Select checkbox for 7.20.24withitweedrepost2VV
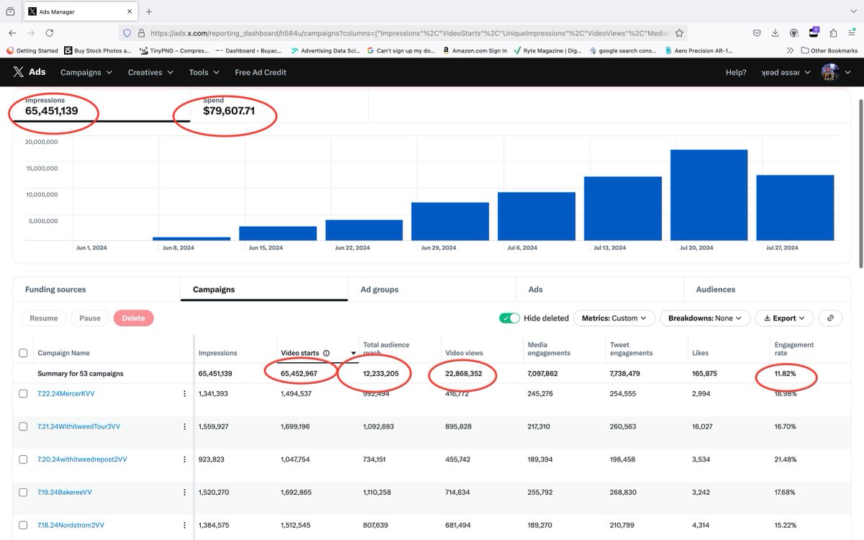This screenshot has width=864, height=540. (x=23, y=459)
